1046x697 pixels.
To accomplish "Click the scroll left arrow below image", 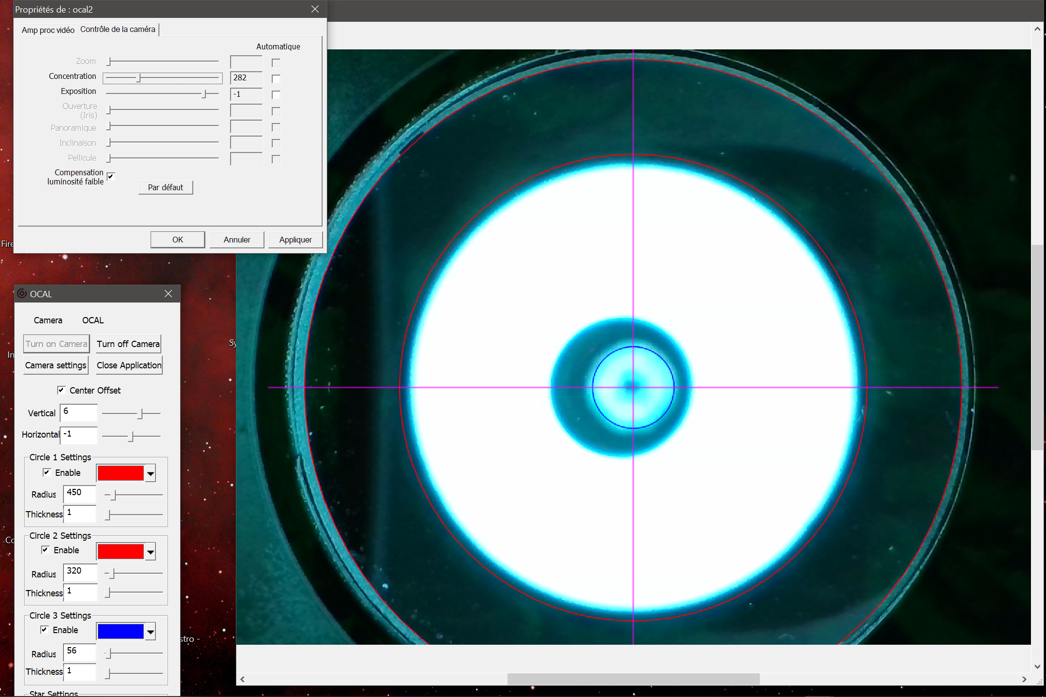I will [243, 679].
